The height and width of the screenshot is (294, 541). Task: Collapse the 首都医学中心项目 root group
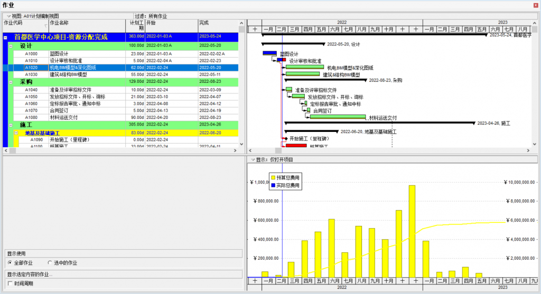(x=5, y=37)
